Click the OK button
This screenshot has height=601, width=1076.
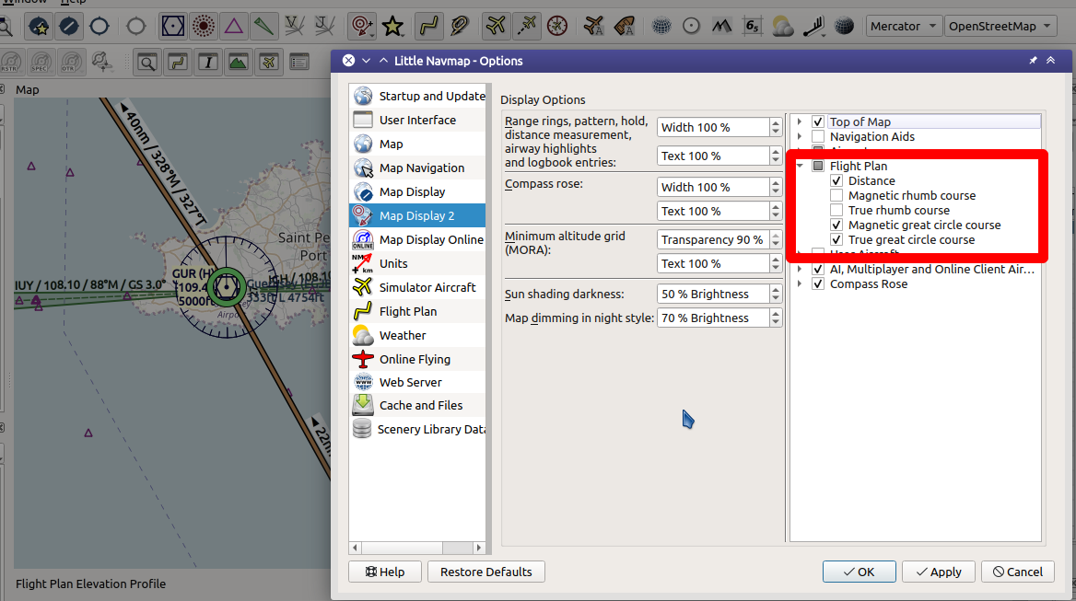(860, 572)
